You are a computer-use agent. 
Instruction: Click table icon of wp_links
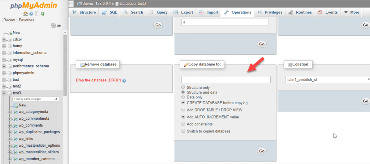[x=16, y=139]
